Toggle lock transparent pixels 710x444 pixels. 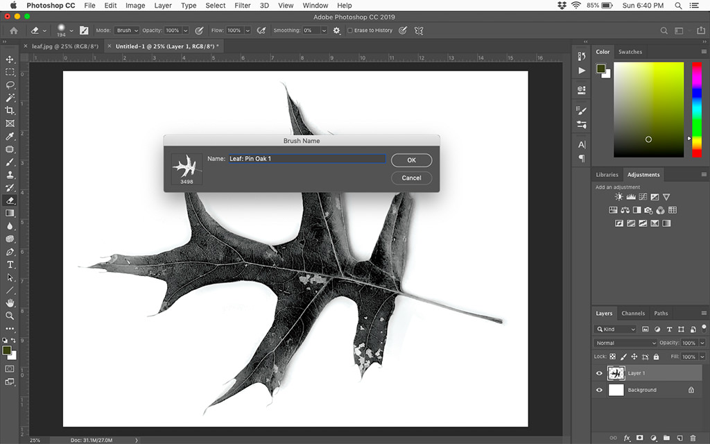tap(612, 357)
